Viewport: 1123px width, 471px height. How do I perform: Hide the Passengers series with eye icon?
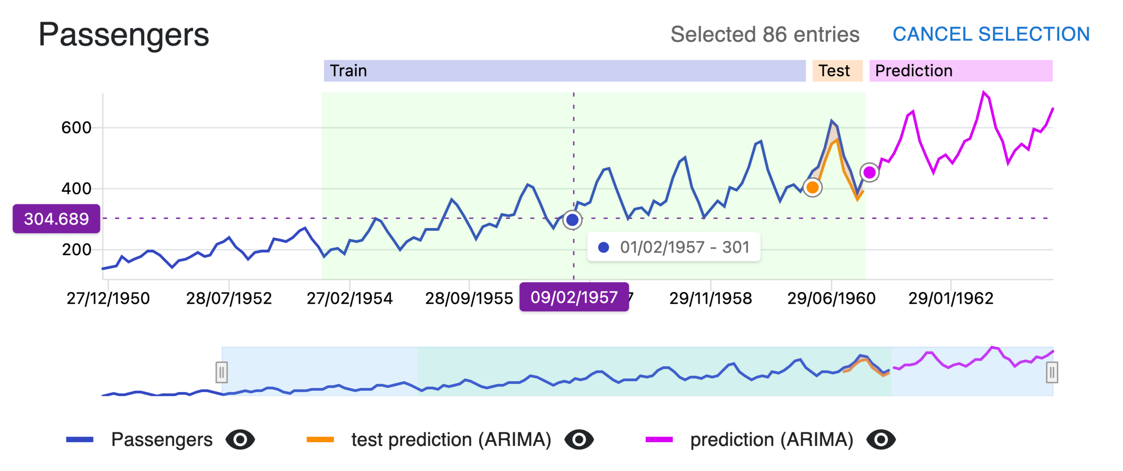[240, 440]
